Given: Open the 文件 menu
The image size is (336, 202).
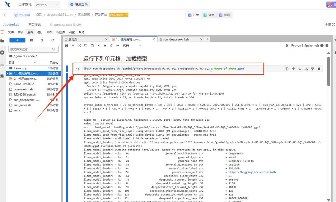Looking at the screenshot, I should [x=11, y=32].
